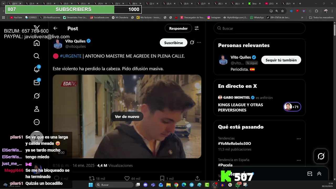Click Responder button
This screenshot has height=189, width=336.
coord(178,28)
